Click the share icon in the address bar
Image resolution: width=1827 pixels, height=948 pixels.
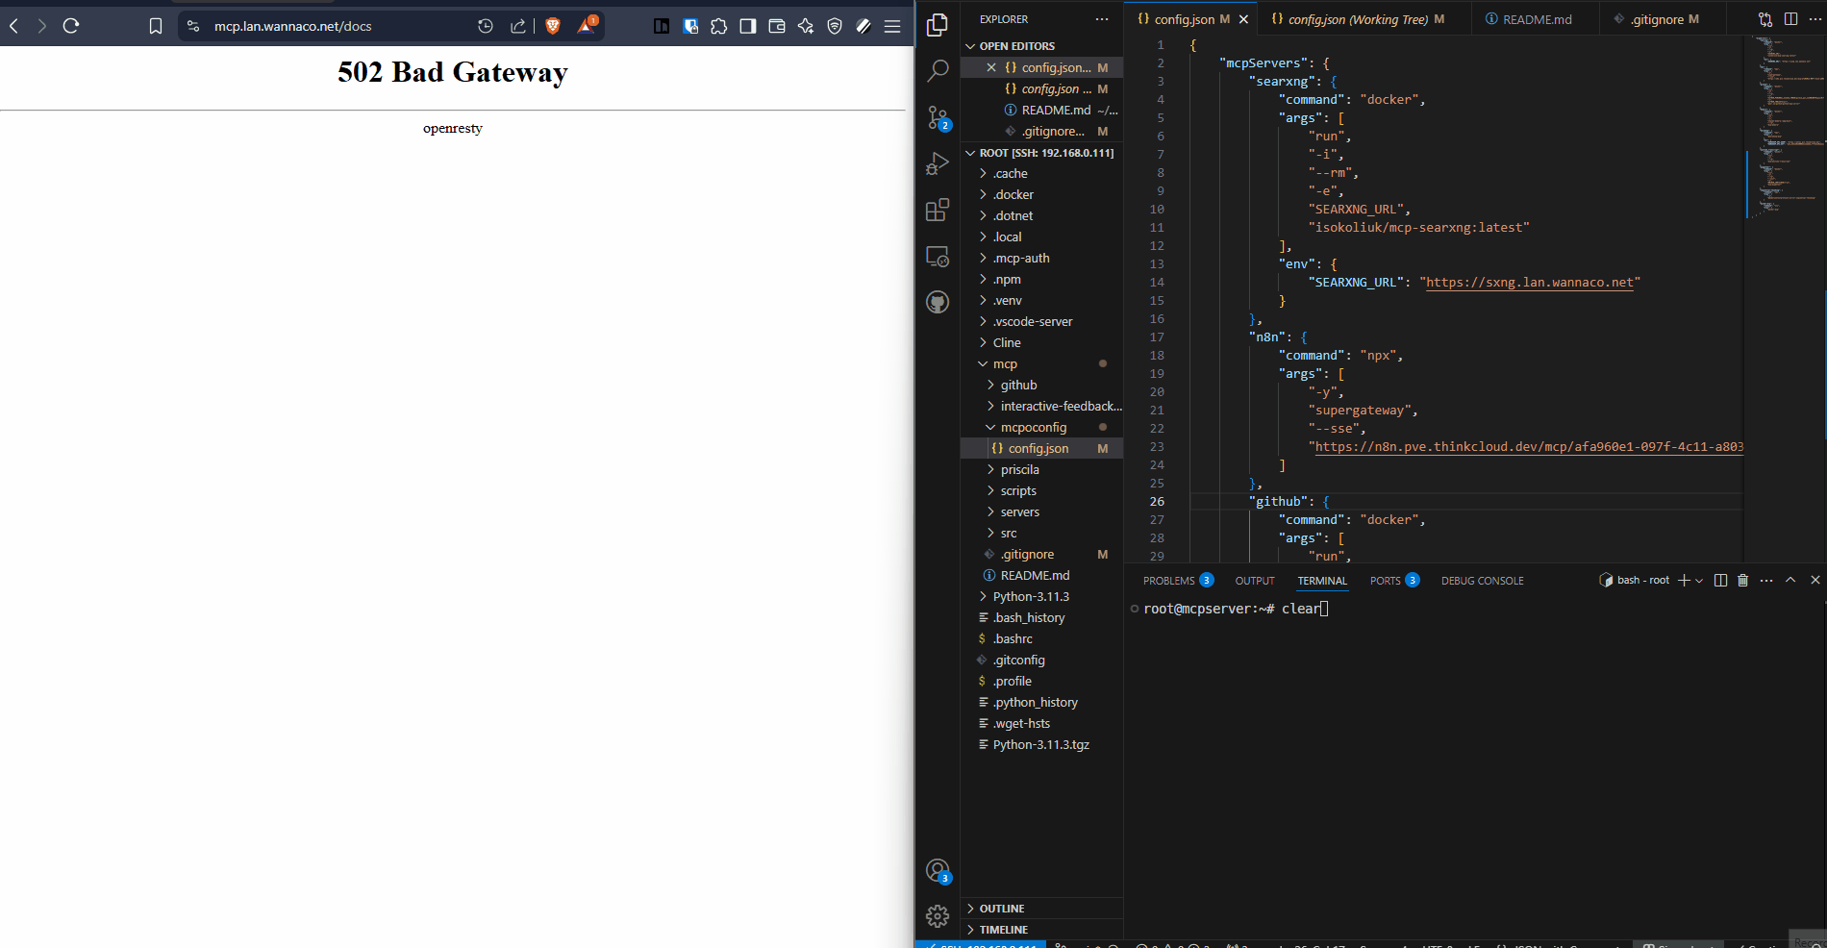pyautogui.click(x=517, y=26)
